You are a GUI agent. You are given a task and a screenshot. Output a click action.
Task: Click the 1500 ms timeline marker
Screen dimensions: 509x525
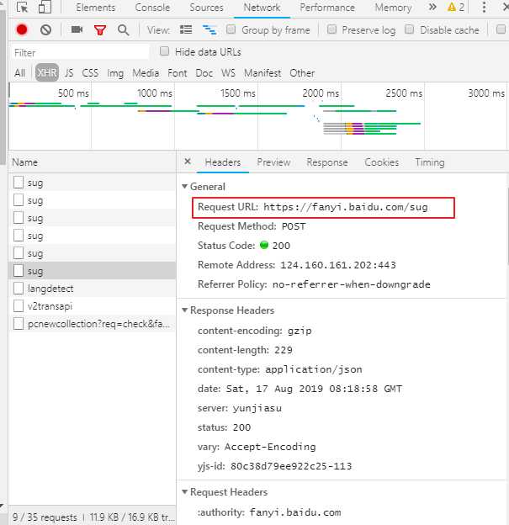[238, 93]
